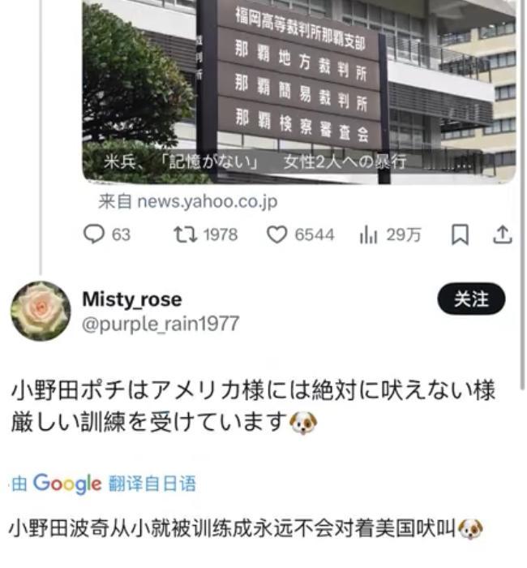Click the Japanese reply text about 小野田ポチ
The height and width of the screenshot is (568, 527).
[x=253, y=407]
